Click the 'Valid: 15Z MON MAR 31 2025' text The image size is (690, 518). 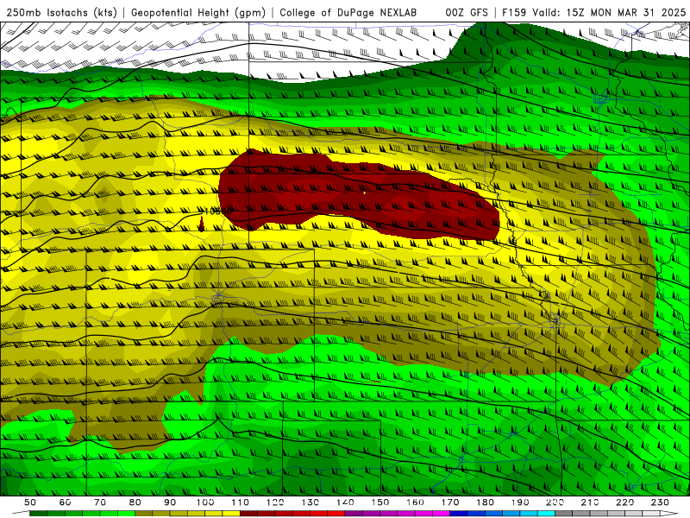[x=609, y=13]
